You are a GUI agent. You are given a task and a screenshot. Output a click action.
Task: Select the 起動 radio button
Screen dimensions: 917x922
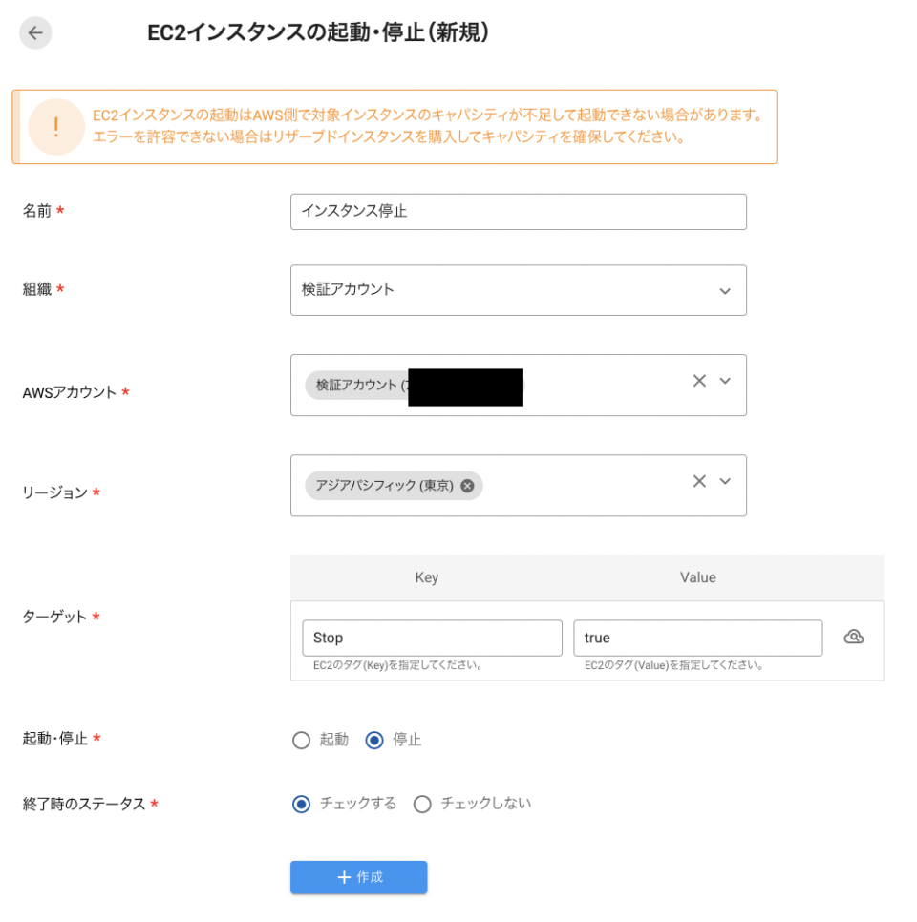[301, 740]
